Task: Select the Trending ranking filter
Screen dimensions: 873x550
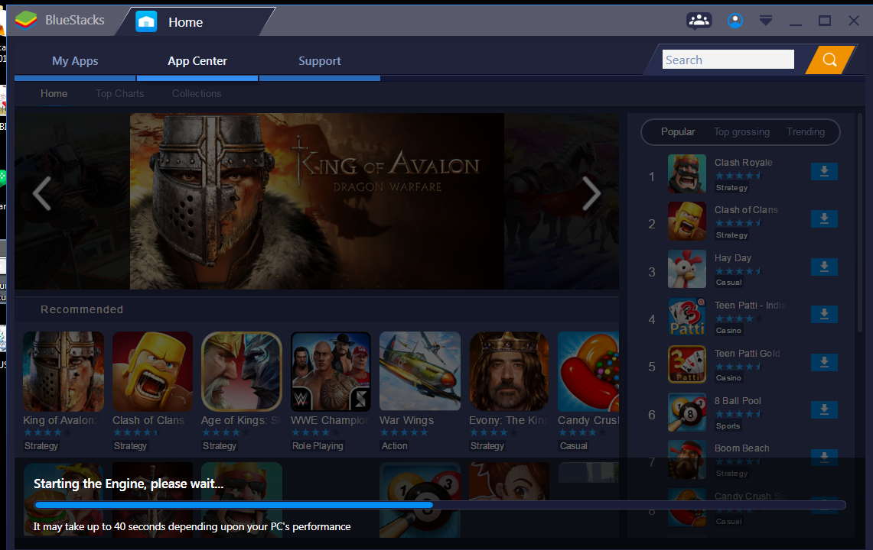Action: coord(805,132)
